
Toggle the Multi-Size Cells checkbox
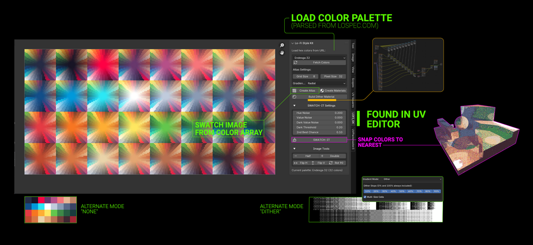coord(365,197)
